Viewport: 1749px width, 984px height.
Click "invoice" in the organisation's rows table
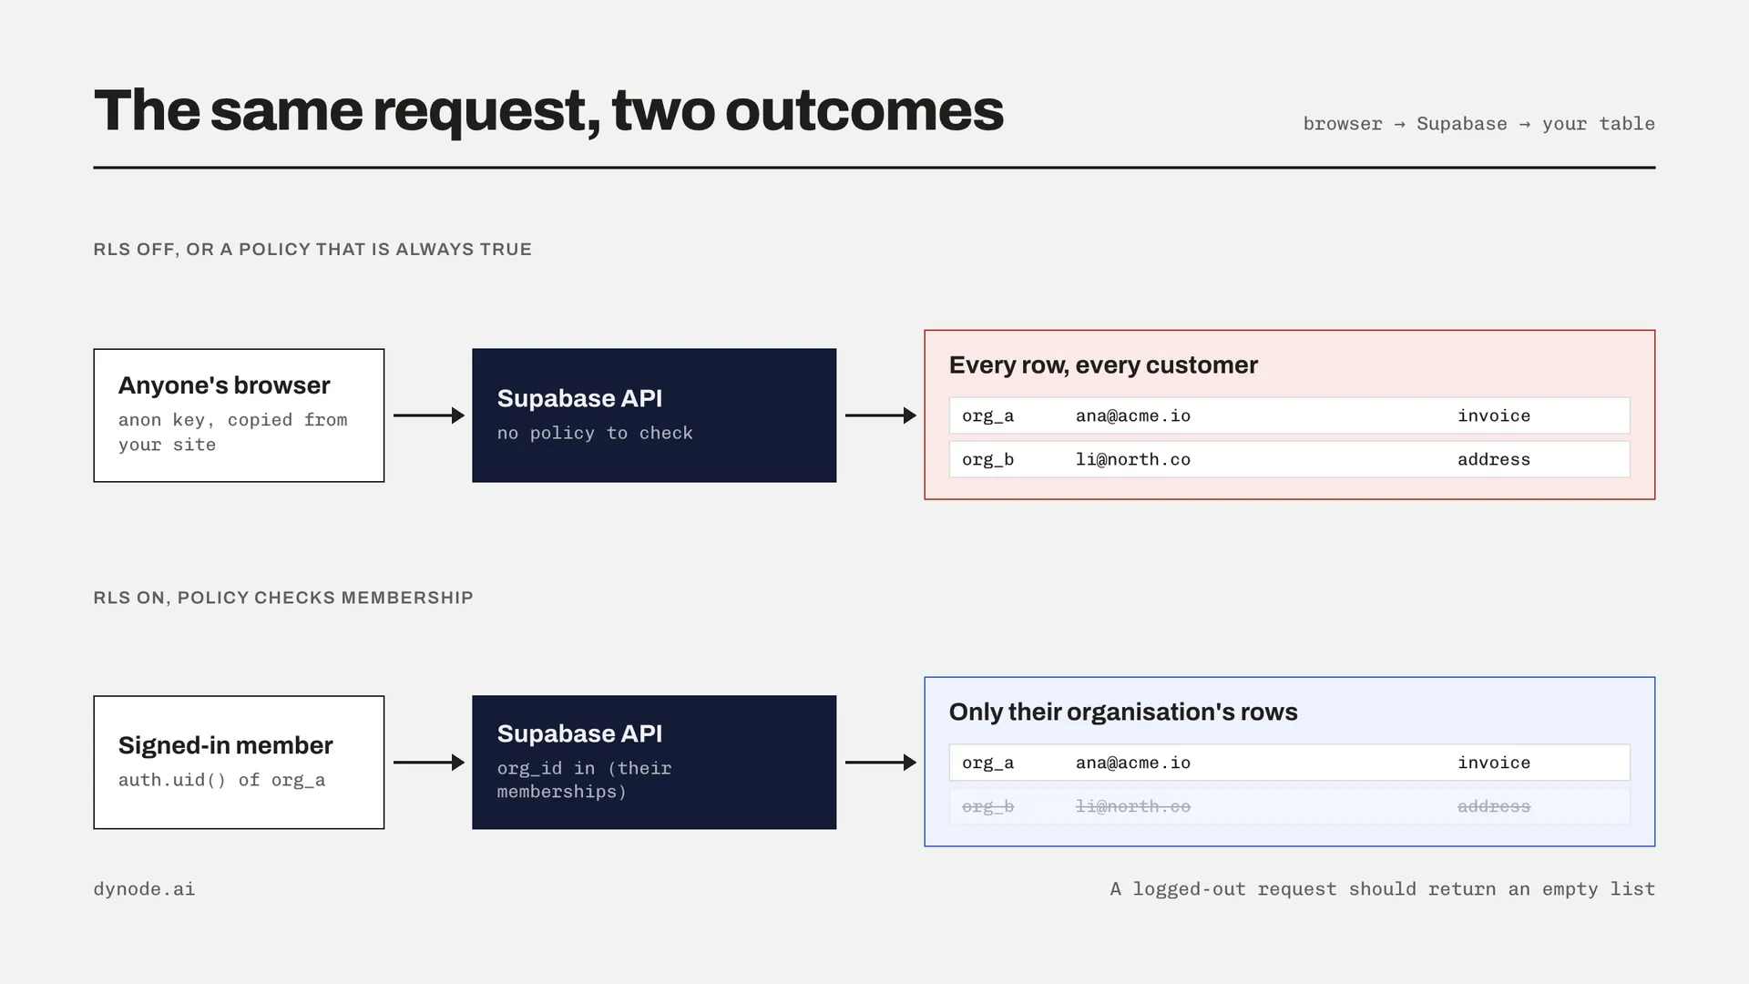(x=1494, y=764)
